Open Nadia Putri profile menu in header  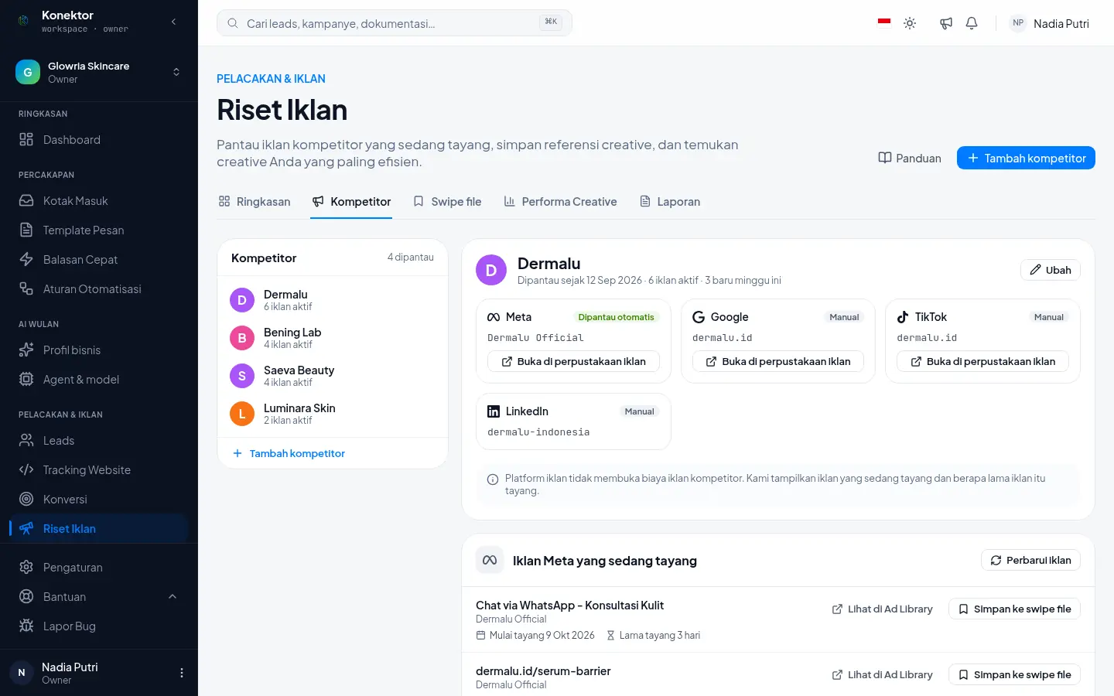click(1050, 23)
